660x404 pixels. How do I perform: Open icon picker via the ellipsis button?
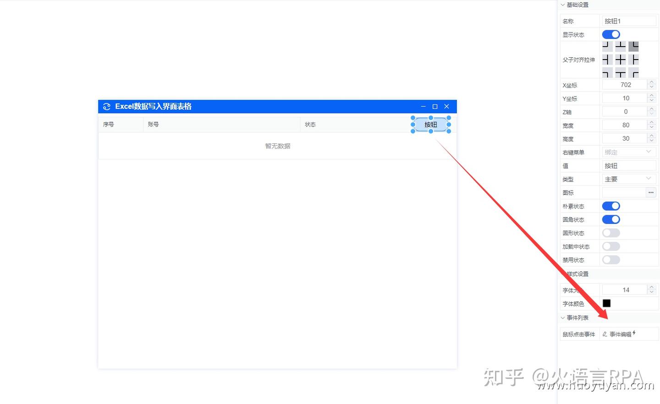tap(651, 192)
